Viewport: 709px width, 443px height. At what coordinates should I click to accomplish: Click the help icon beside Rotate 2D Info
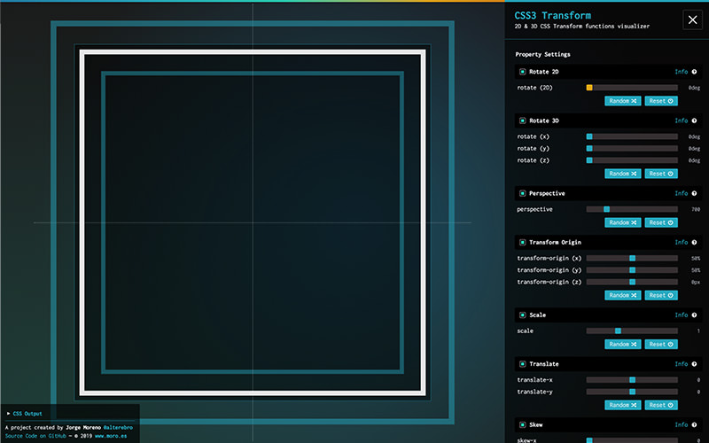(x=694, y=72)
